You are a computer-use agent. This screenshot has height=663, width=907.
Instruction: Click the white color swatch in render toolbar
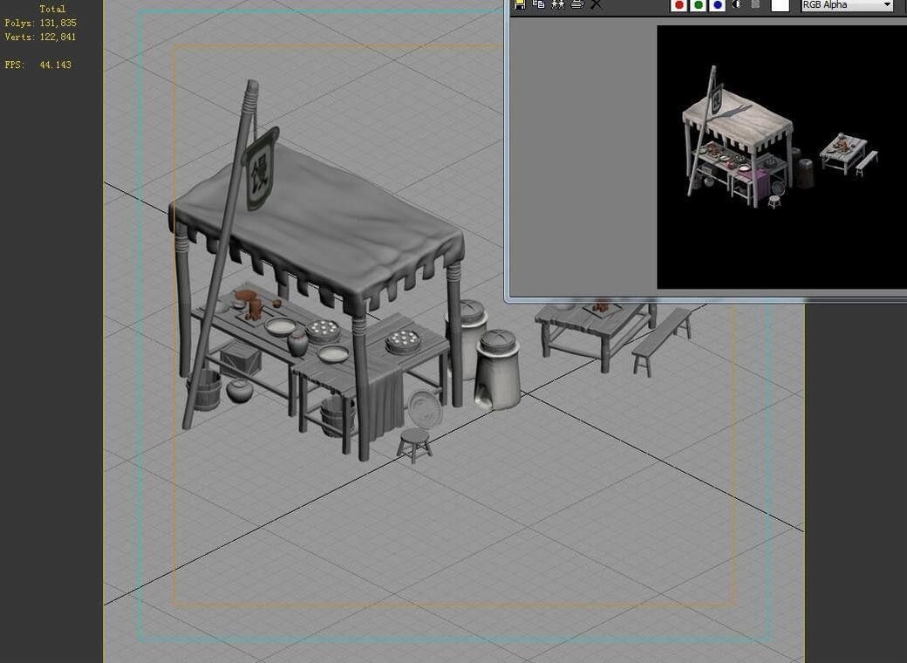click(x=781, y=5)
